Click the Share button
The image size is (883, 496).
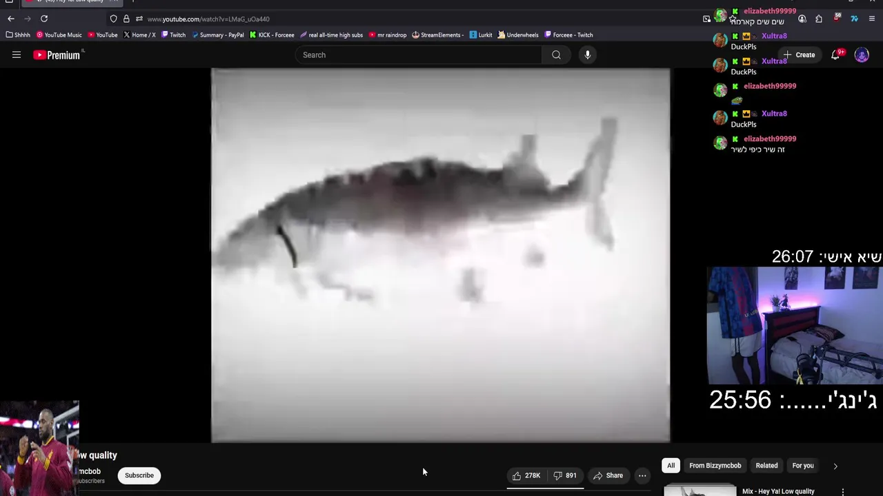point(608,475)
